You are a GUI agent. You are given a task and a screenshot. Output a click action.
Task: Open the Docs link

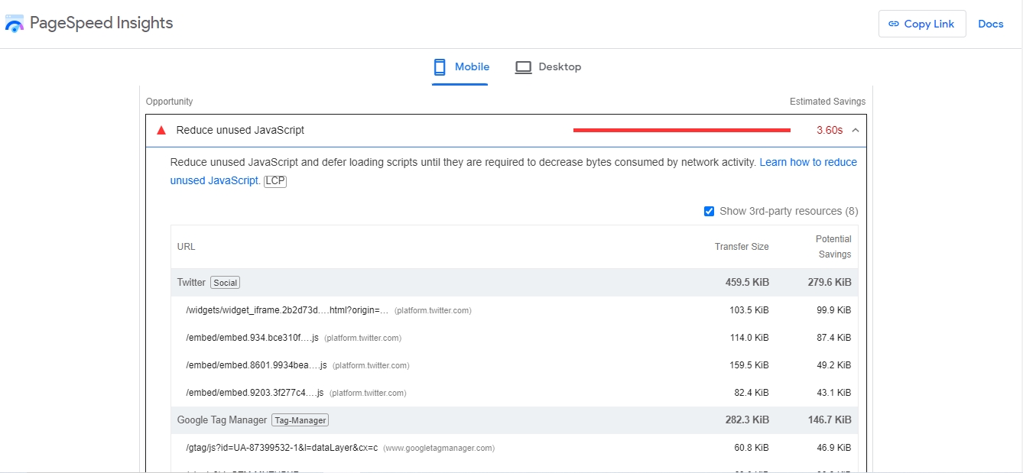pos(990,24)
